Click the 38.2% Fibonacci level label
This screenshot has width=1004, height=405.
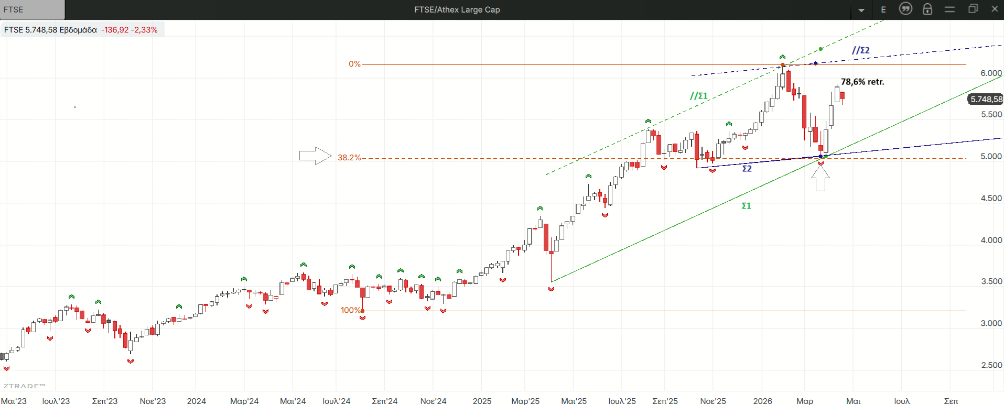point(349,158)
